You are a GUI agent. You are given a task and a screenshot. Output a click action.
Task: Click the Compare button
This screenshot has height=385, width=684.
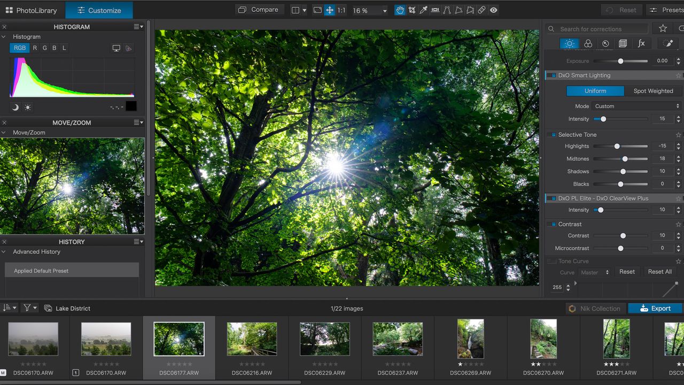point(259,10)
